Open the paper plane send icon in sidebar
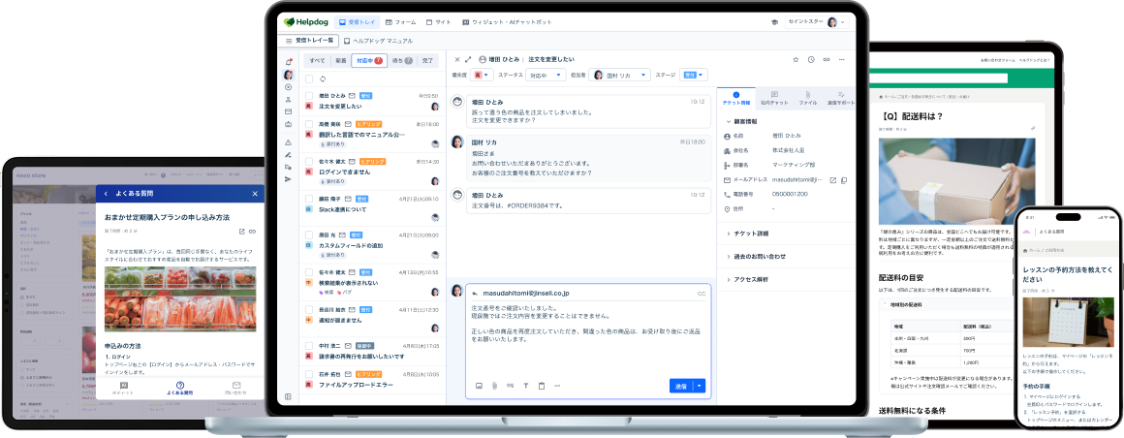Image resolution: width=1124 pixels, height=438 pixels. coord(289,179)
